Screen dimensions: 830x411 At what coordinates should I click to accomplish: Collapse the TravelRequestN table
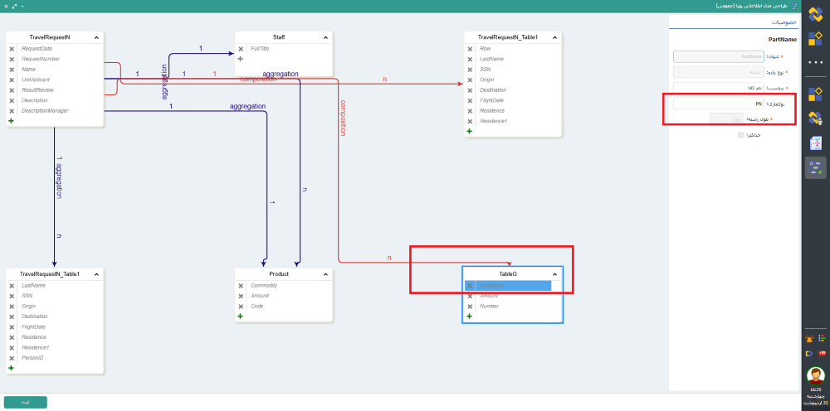pyautogui.click(x=97, y=37)
